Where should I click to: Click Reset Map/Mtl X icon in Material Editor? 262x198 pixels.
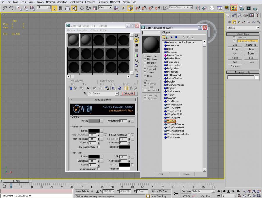click(88, 88)
